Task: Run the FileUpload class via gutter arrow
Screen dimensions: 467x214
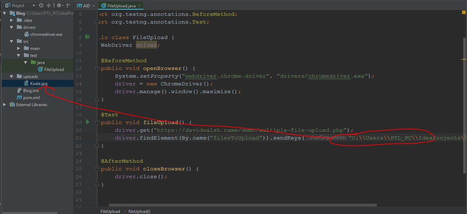Action: pos(87,36)
